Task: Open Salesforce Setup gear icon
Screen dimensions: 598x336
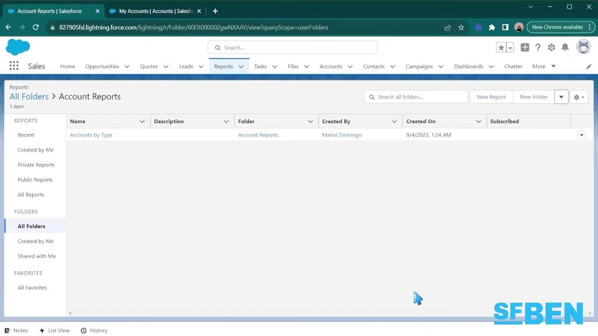Action: click(551, 48)
